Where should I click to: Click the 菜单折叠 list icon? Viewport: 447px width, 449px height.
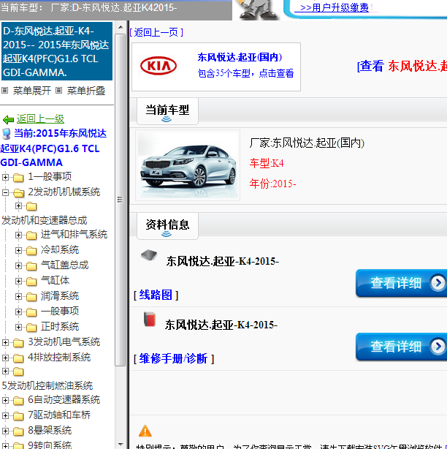tap(58, 91)
